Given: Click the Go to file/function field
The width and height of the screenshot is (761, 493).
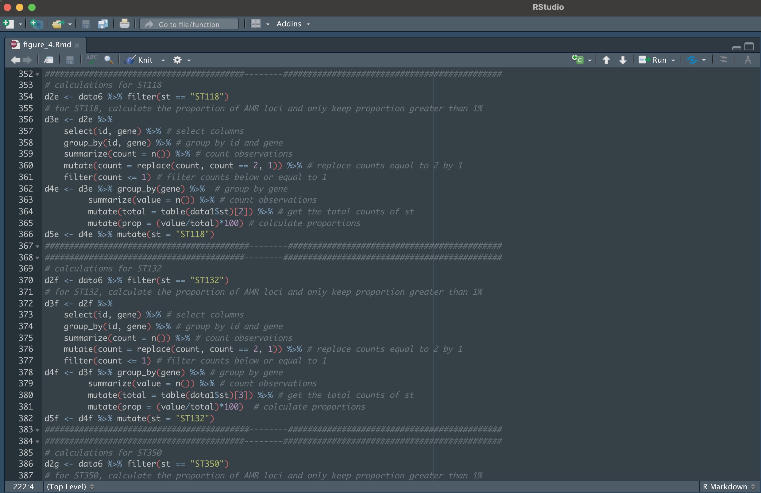Looking at the screenshot, I should [189, 24].
